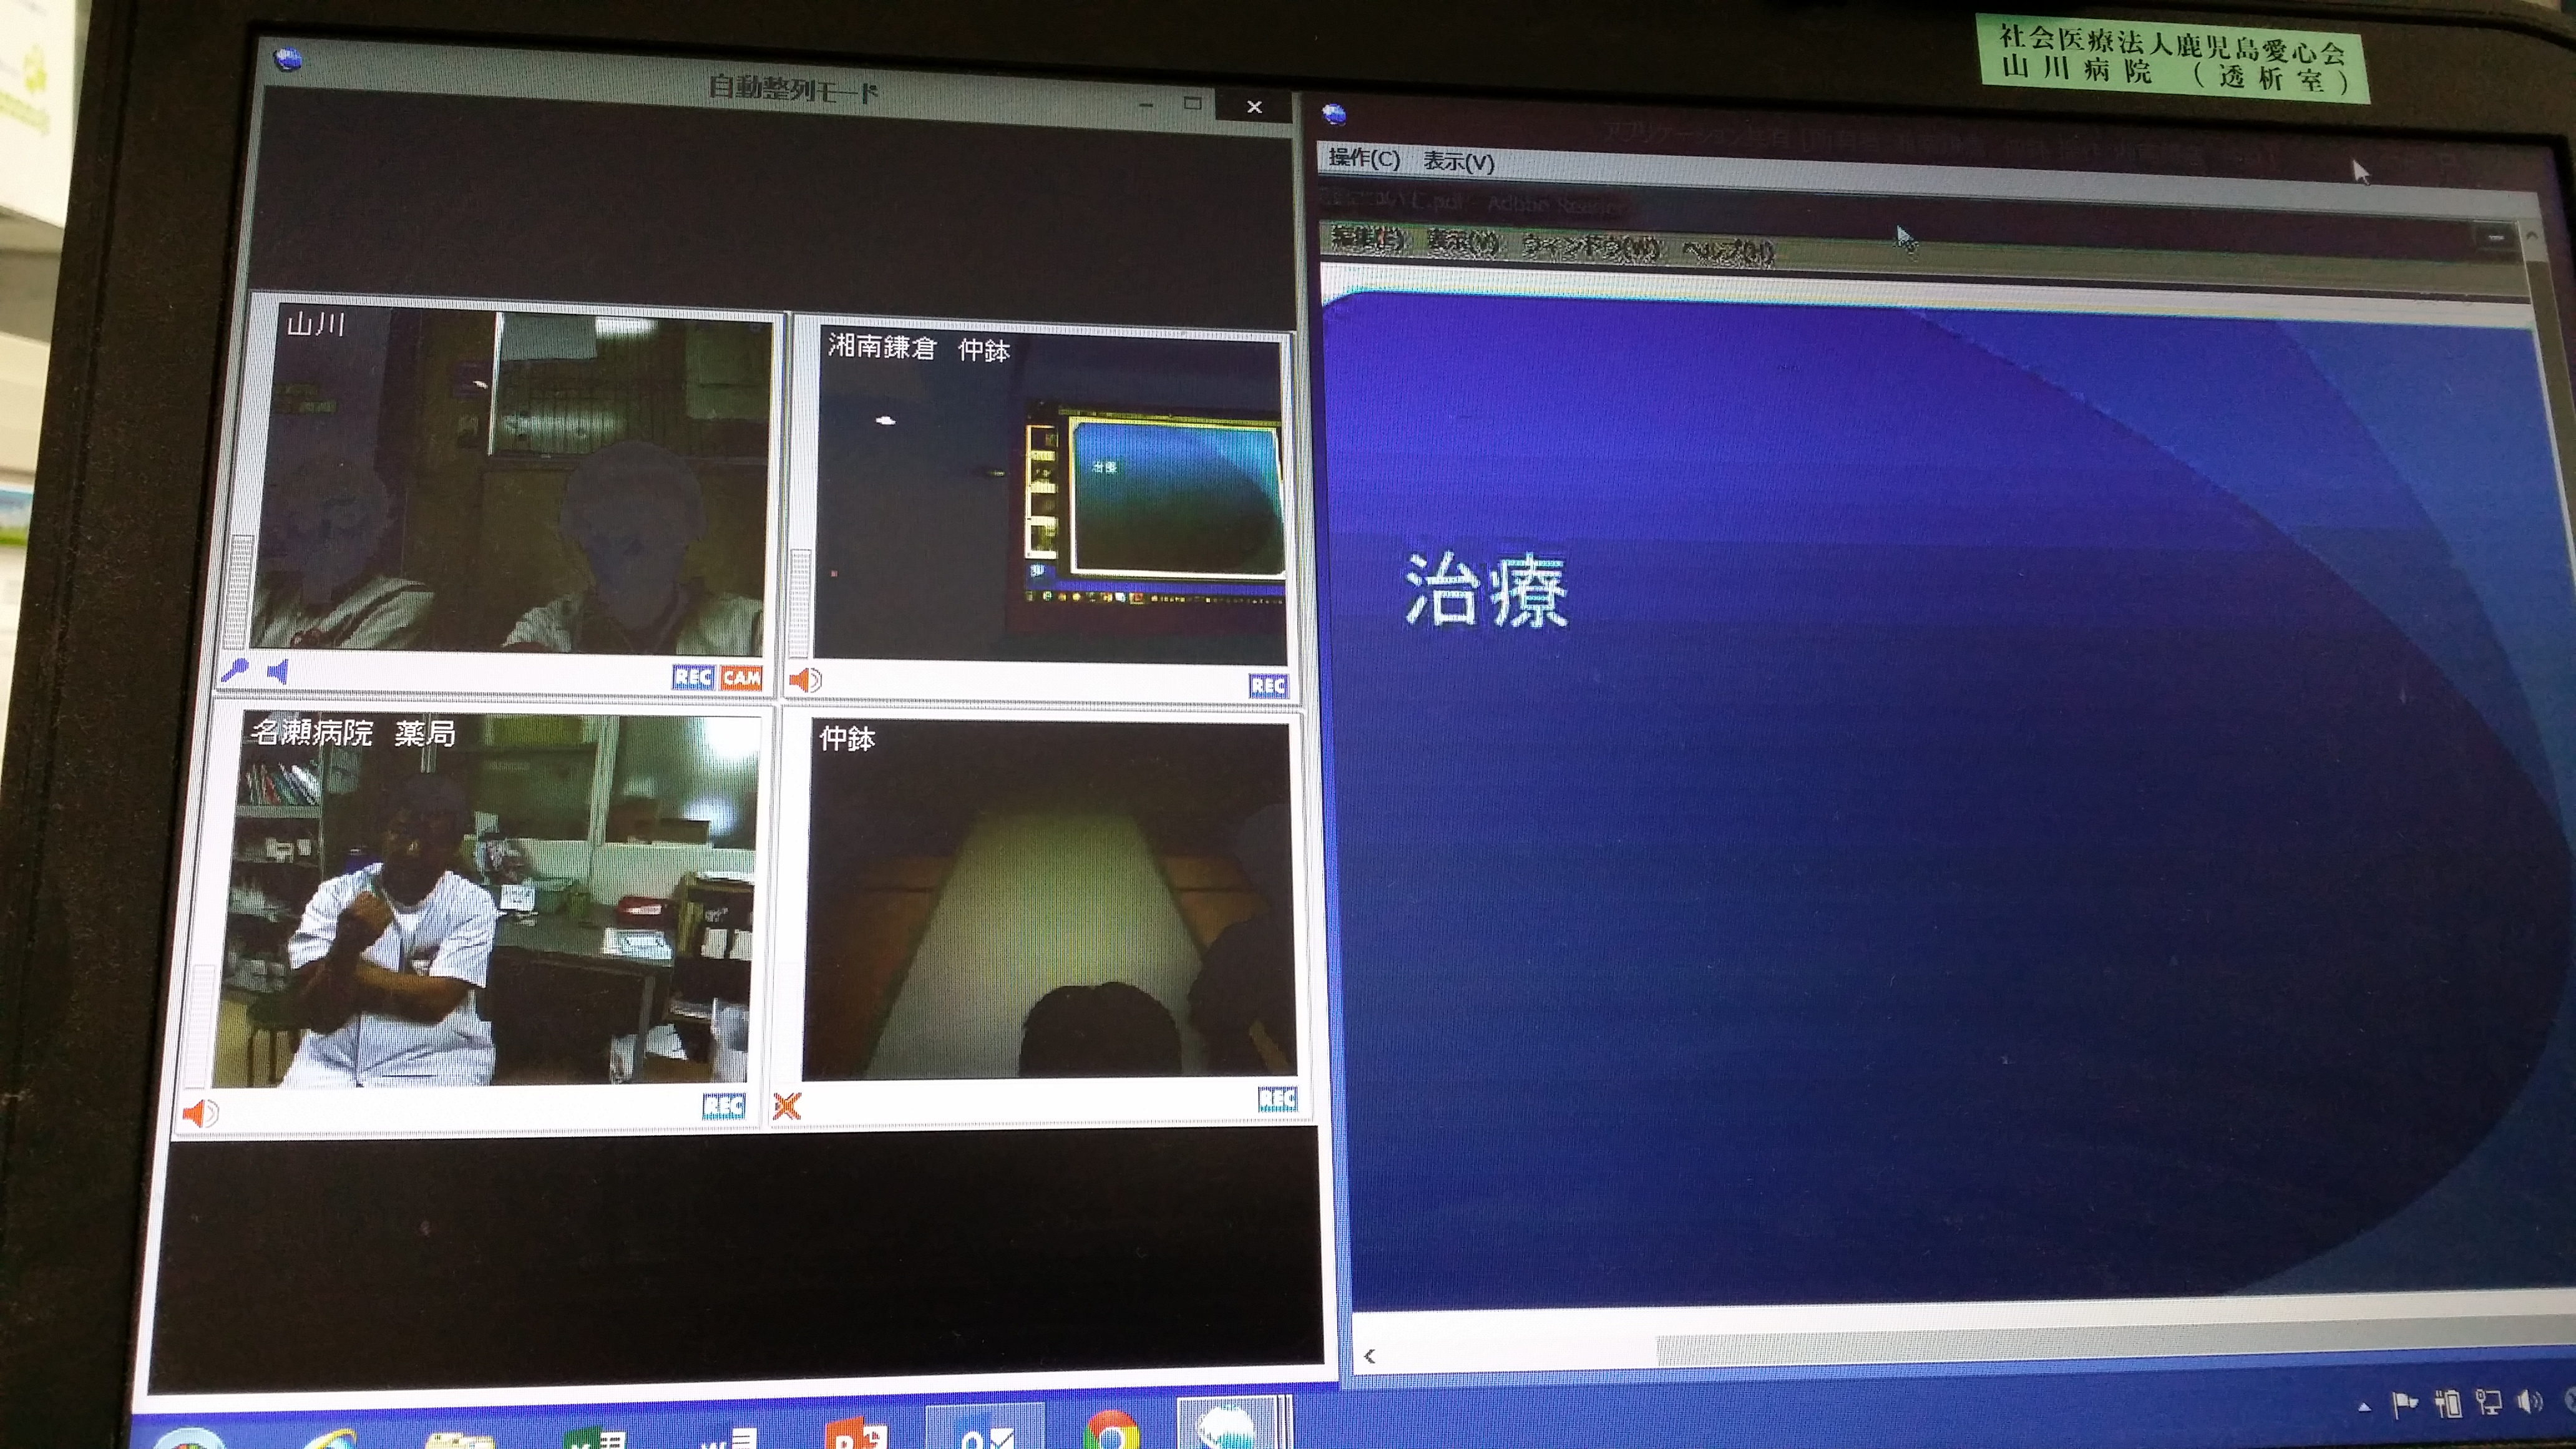
Task: Click REC on the 湘南鎌倉 仲鉢 tile
Action: pos(1268,686)
